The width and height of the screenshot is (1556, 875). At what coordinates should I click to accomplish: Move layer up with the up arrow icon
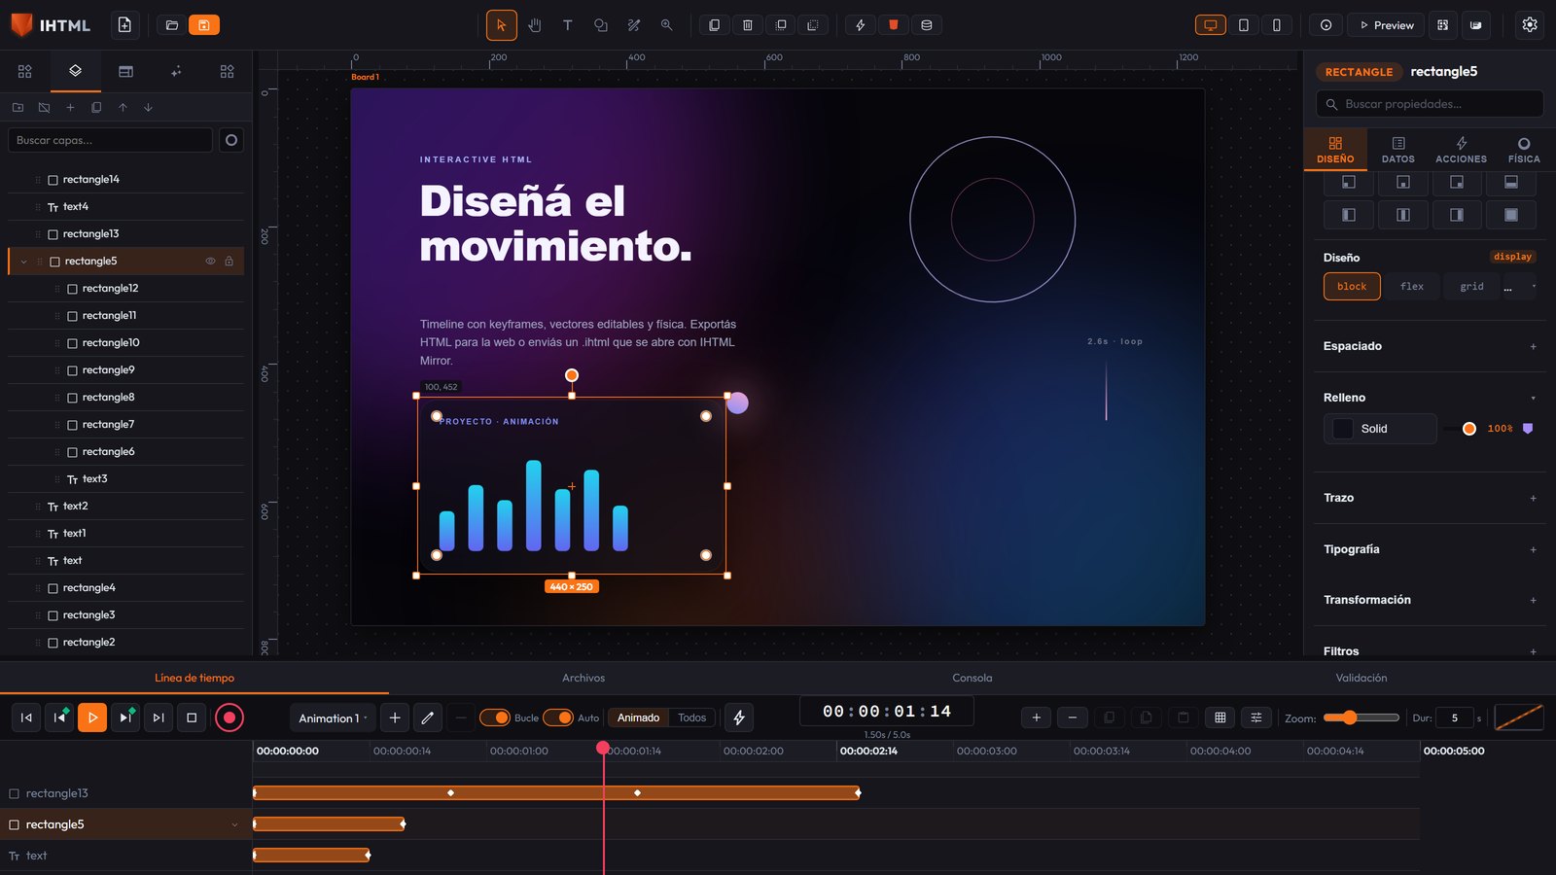click(123, 108)
